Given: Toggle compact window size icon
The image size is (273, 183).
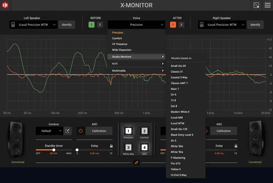Looking at the screenshot, I should pos(256,5).
